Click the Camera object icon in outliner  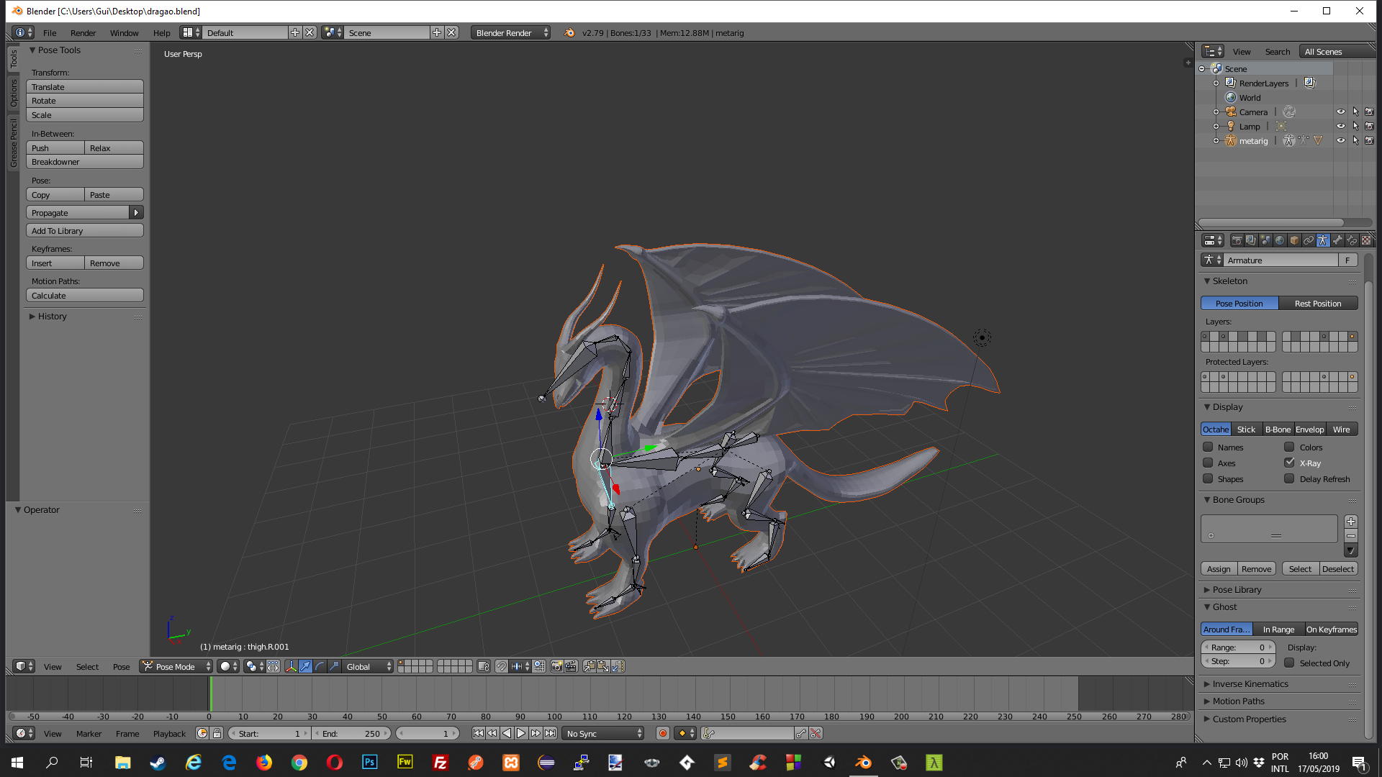[1231, 111]
